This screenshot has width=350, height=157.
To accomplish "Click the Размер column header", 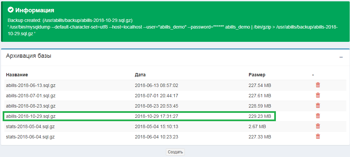I will pos(257,75).
